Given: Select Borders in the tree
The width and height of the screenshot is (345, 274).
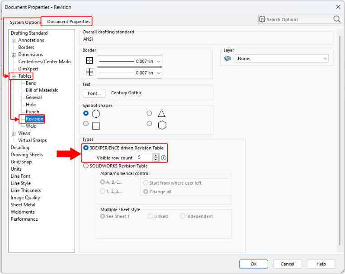Looking at the screenshot, I should tap(26, 47).
